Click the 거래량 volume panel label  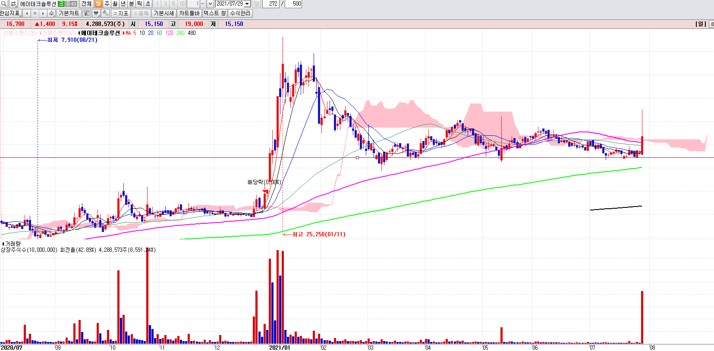(12, 244)
